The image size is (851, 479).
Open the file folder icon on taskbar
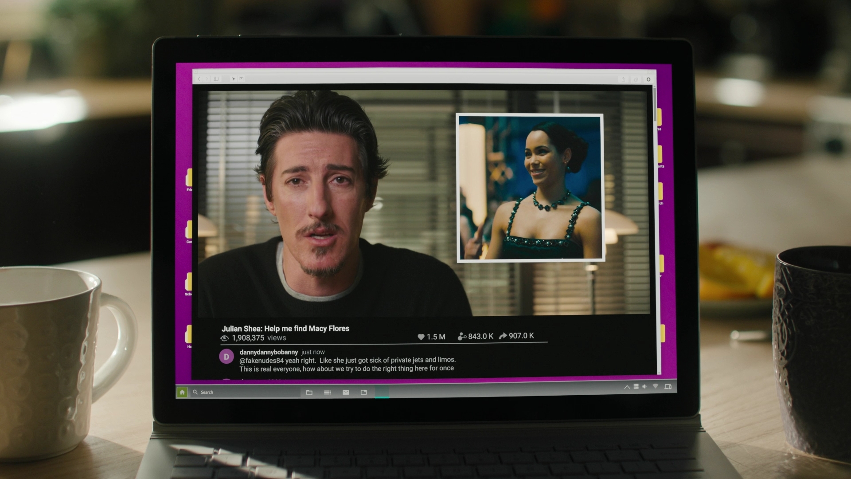click(309, 393)
